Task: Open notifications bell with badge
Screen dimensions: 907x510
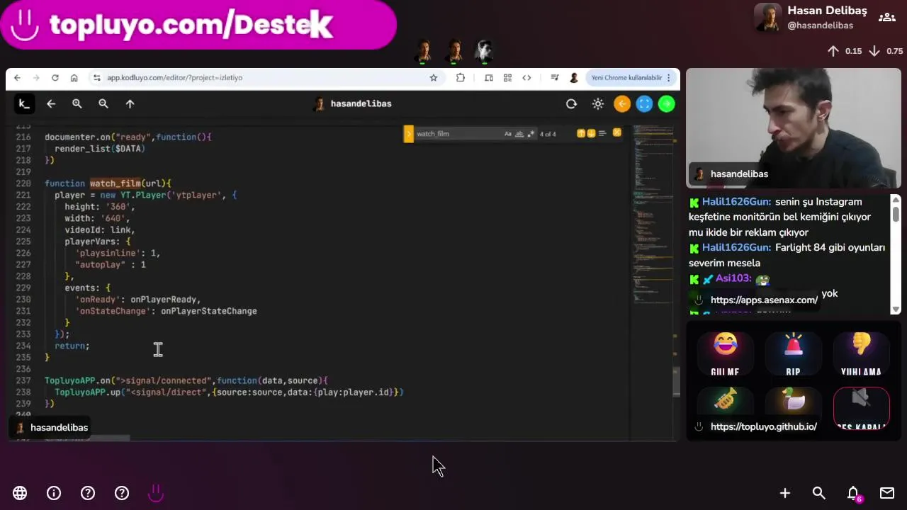Action: [x=853, y=493]
